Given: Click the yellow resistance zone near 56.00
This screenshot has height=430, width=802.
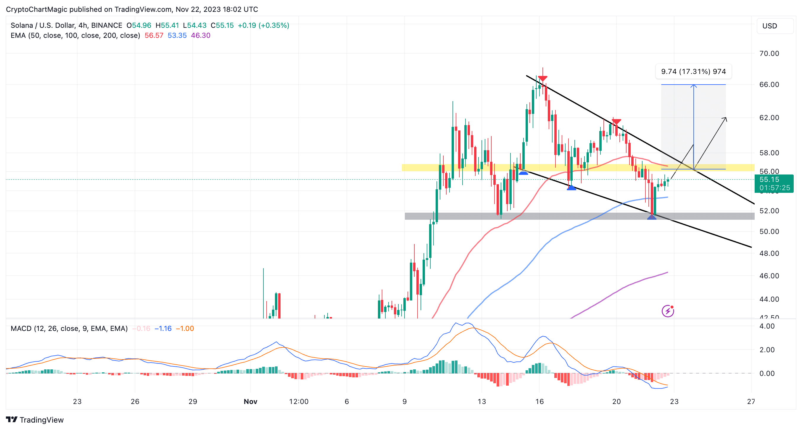Looking at the screenshot, I should coord(578,168).
